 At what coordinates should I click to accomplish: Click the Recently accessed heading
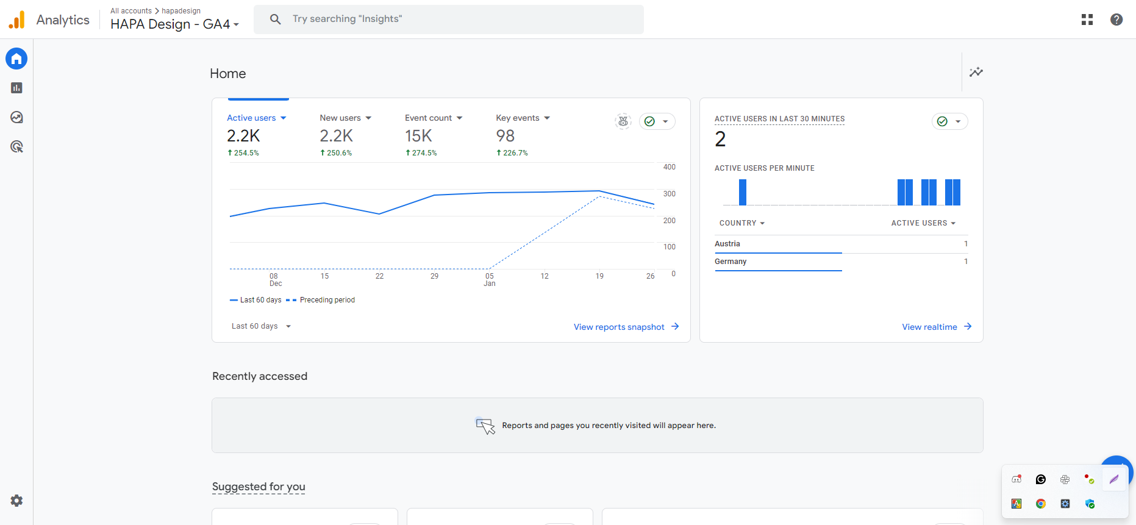(x=260, y=376)
